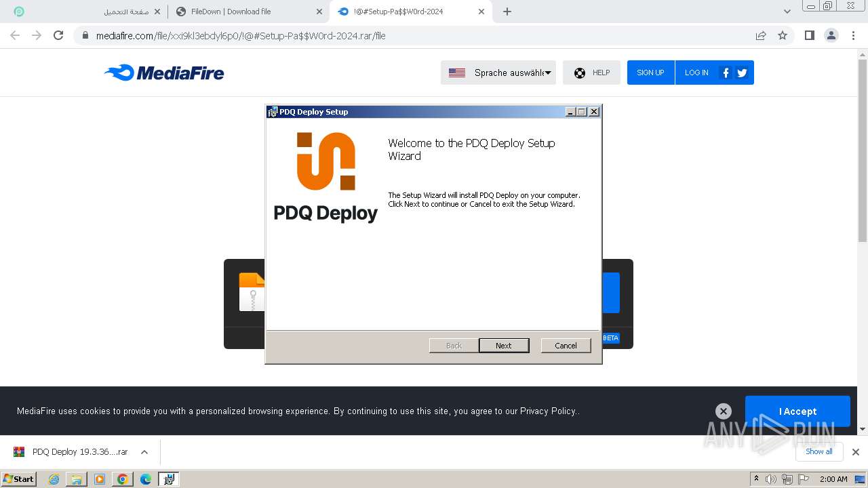This screenshot has width=868, height=488.
Task: Open a new browser tab
Action: (507, 12)
